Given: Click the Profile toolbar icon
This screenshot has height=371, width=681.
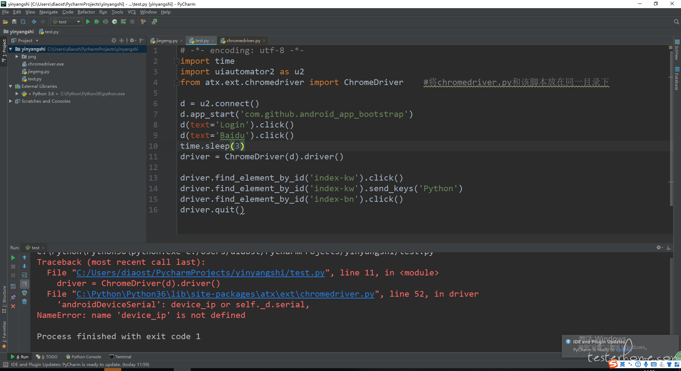Looking at the screenshot, I should coord(115,22).
